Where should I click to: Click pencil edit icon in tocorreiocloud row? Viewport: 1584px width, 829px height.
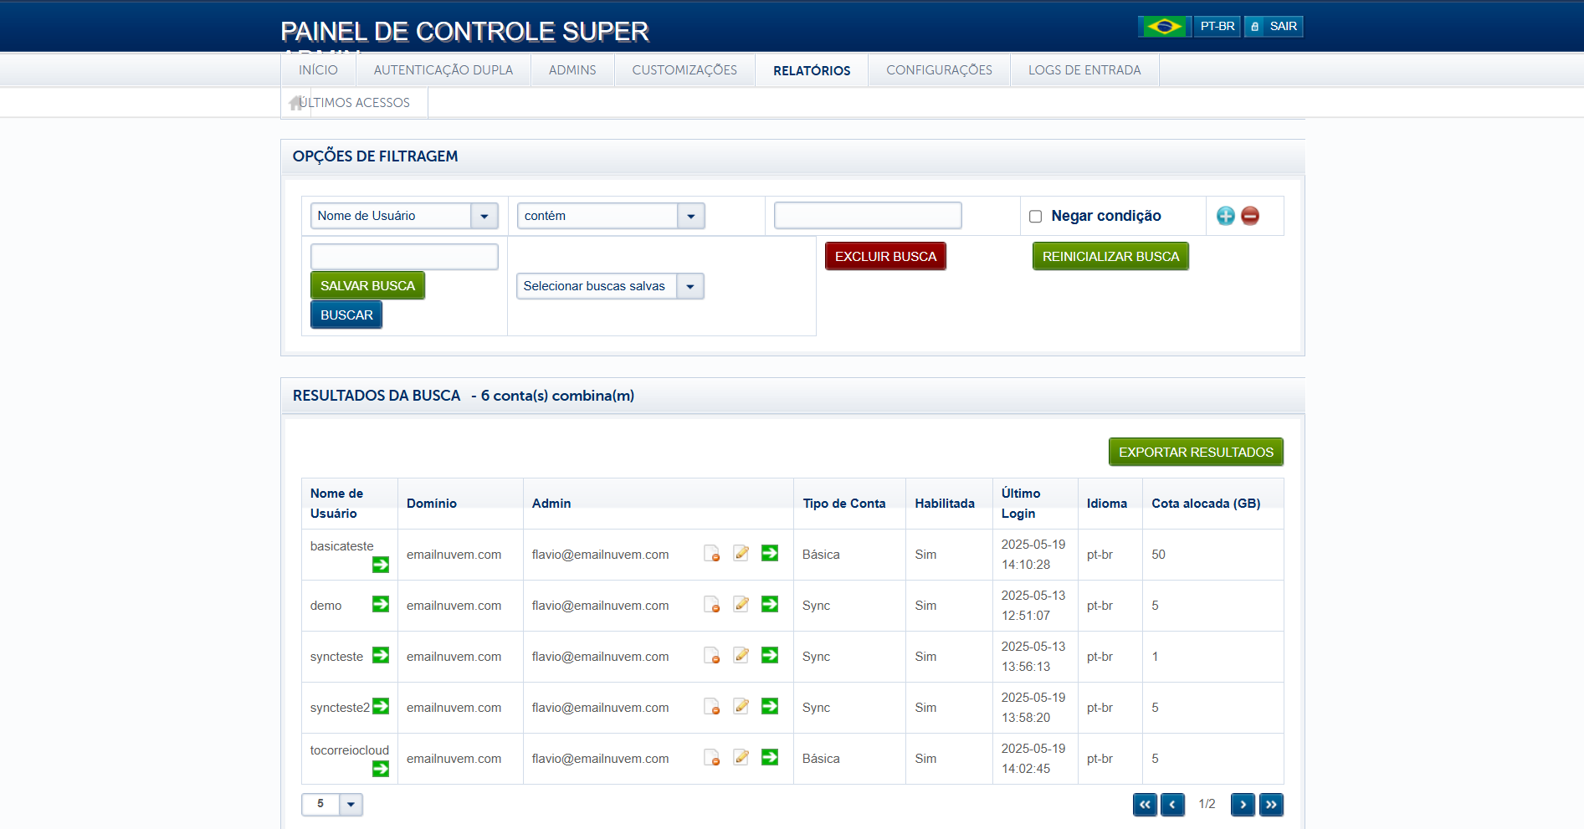click(x=741, y=757)
